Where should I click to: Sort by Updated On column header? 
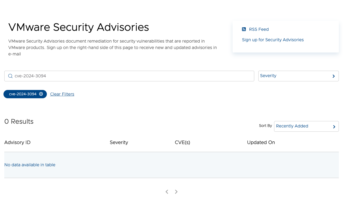[261, 142]
